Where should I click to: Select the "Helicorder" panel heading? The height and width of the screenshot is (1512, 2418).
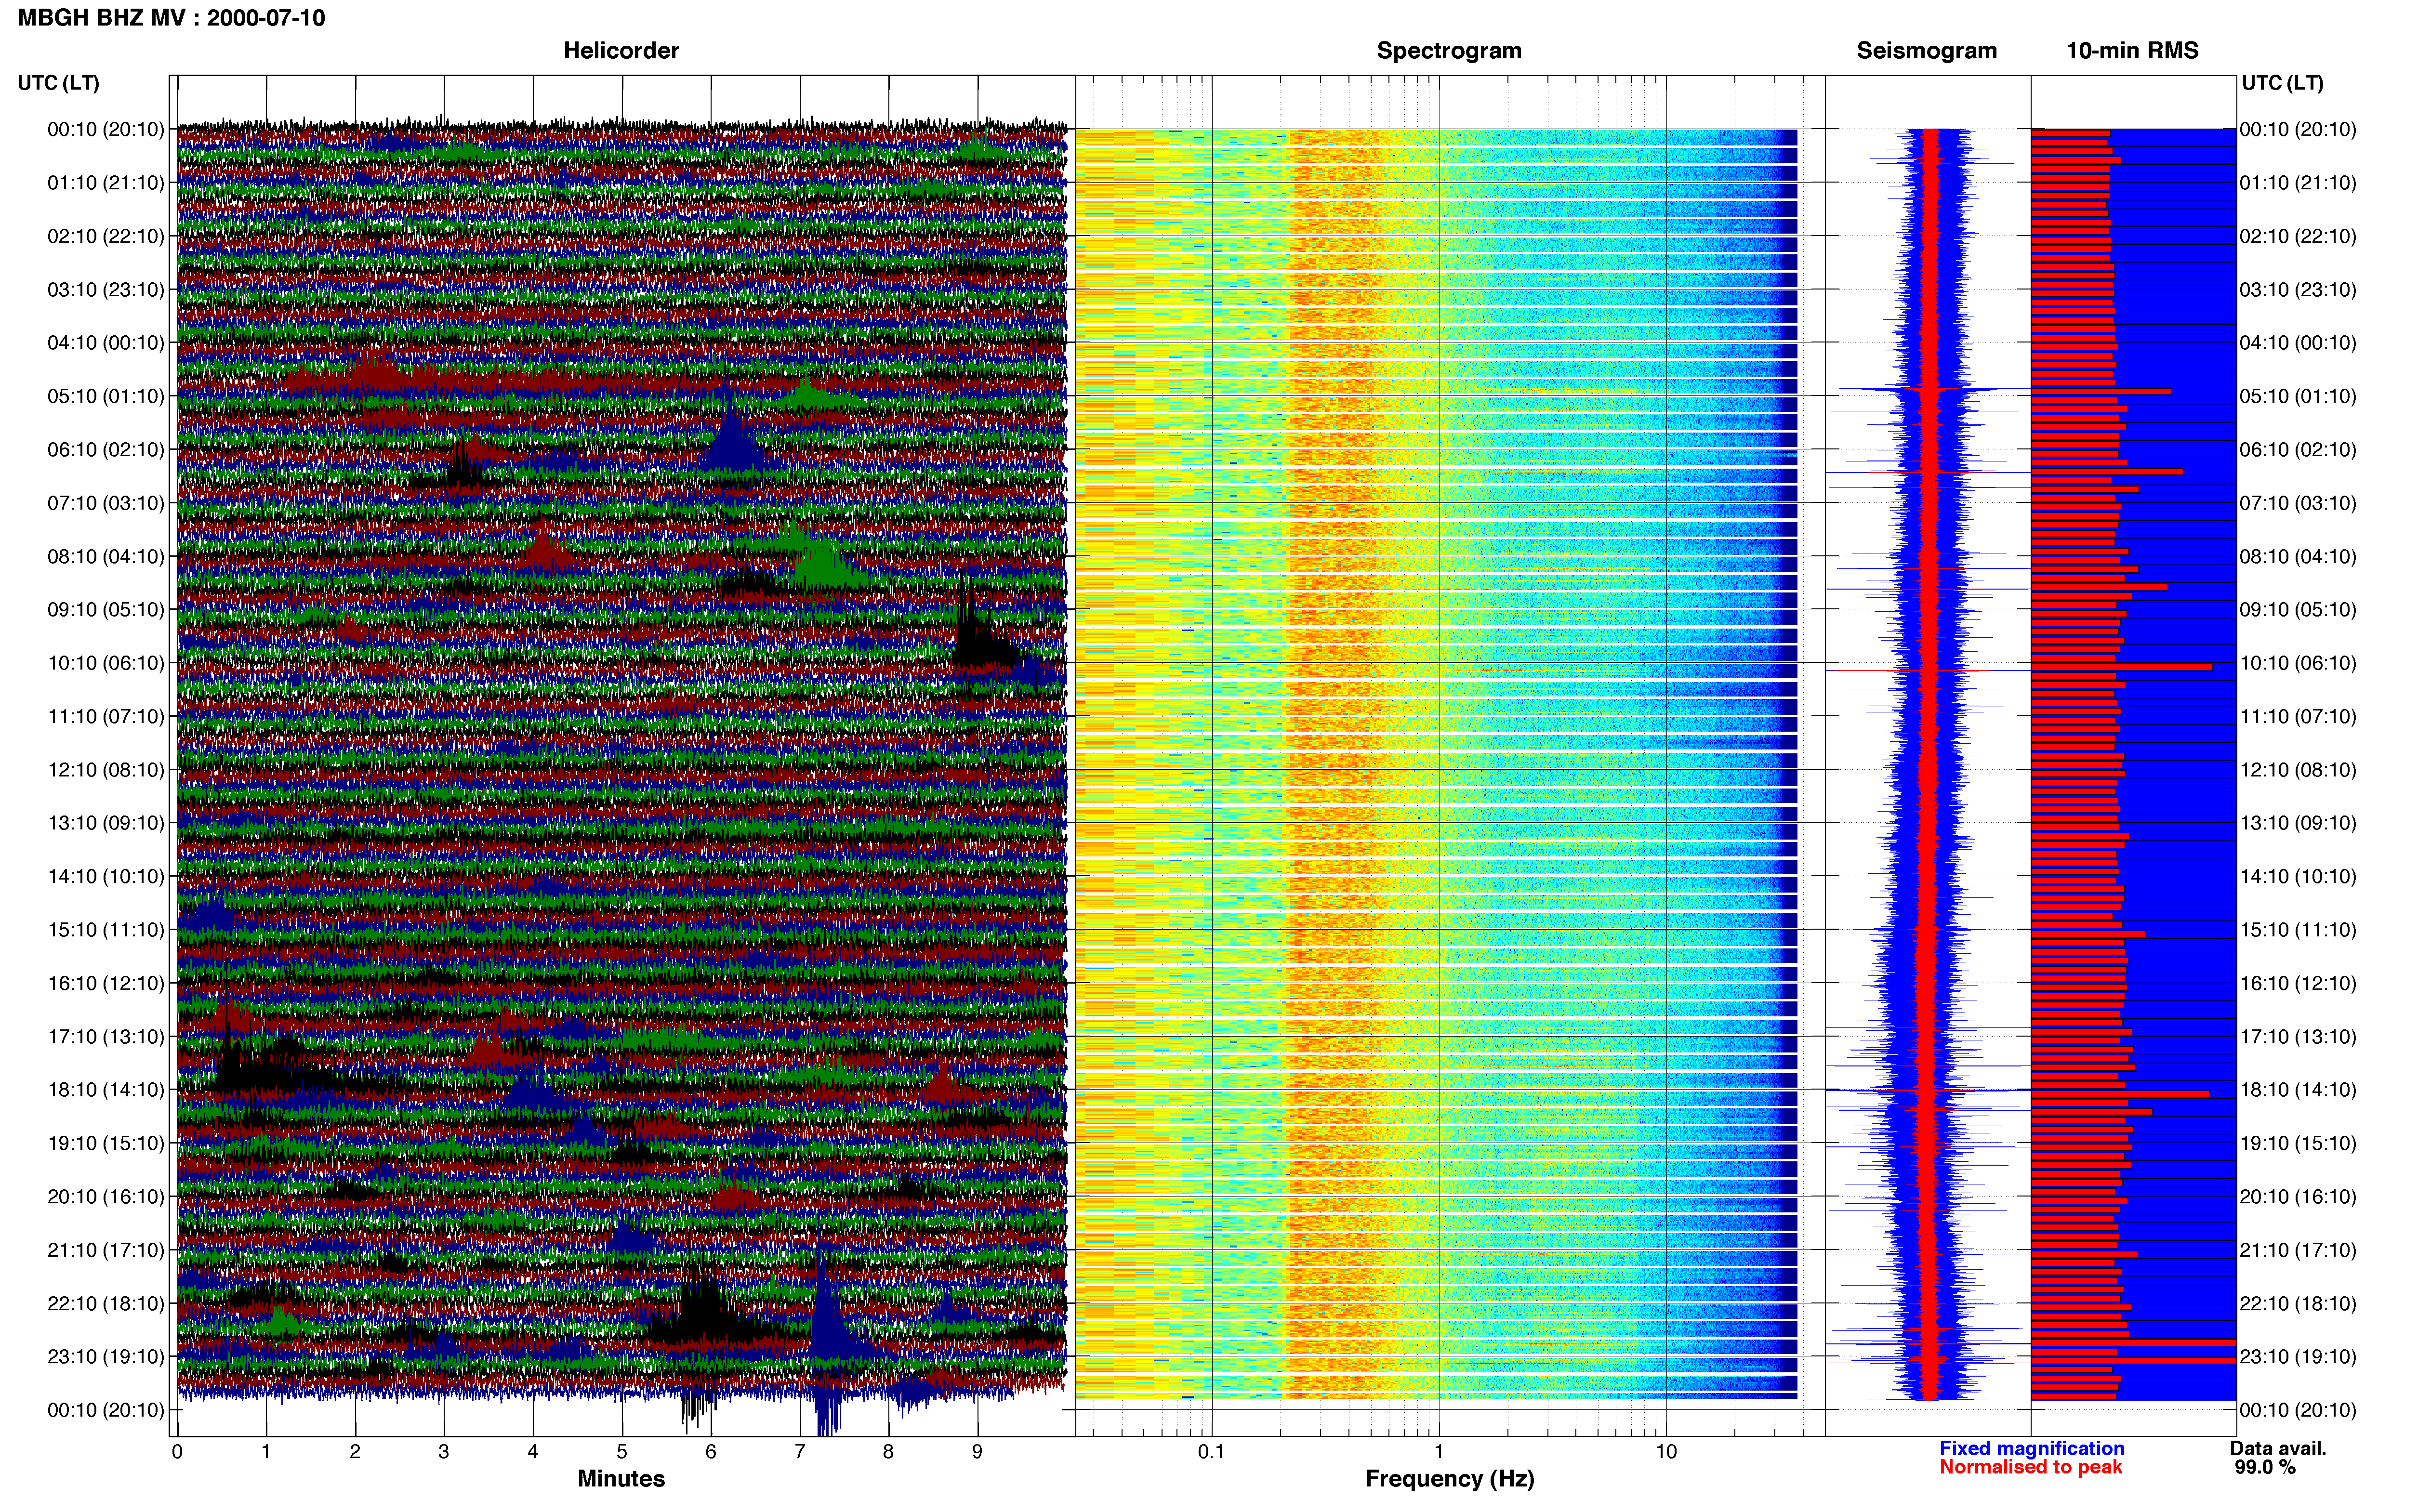coord(621,51)
